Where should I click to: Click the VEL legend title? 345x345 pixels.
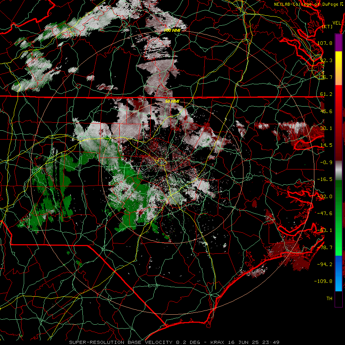337,23
